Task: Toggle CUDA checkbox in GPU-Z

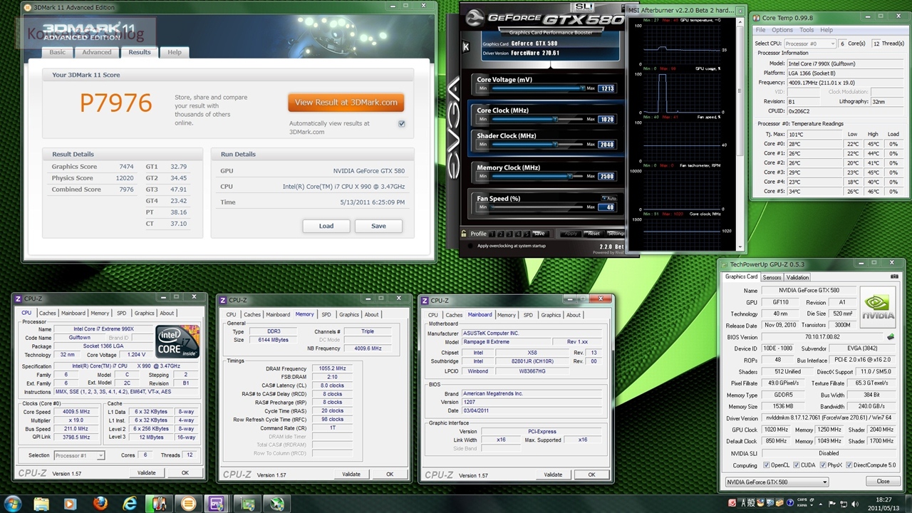Action: pos(795,465)
